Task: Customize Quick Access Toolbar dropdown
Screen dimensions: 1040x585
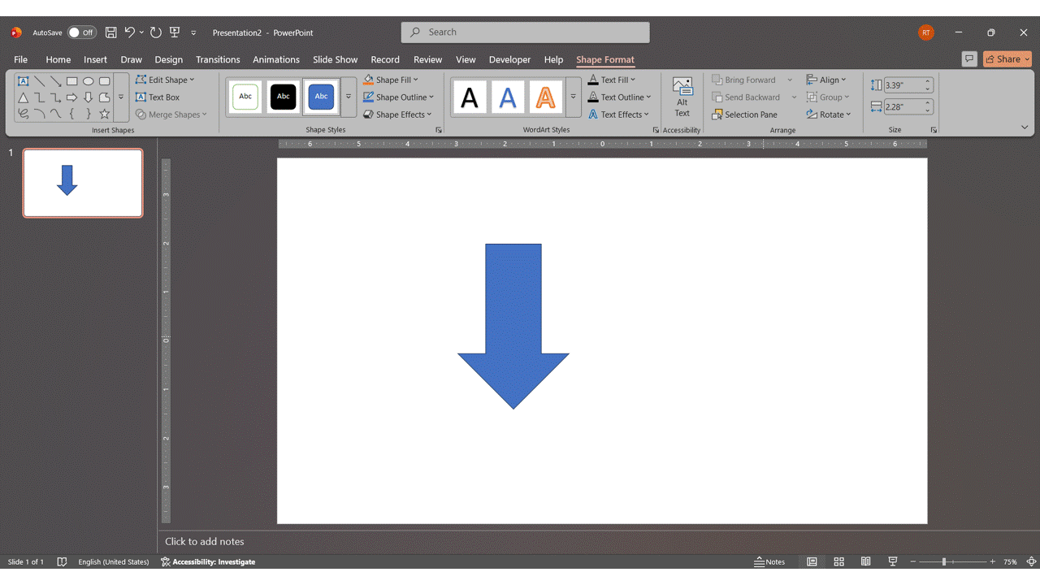Action: tap(193, 32)
